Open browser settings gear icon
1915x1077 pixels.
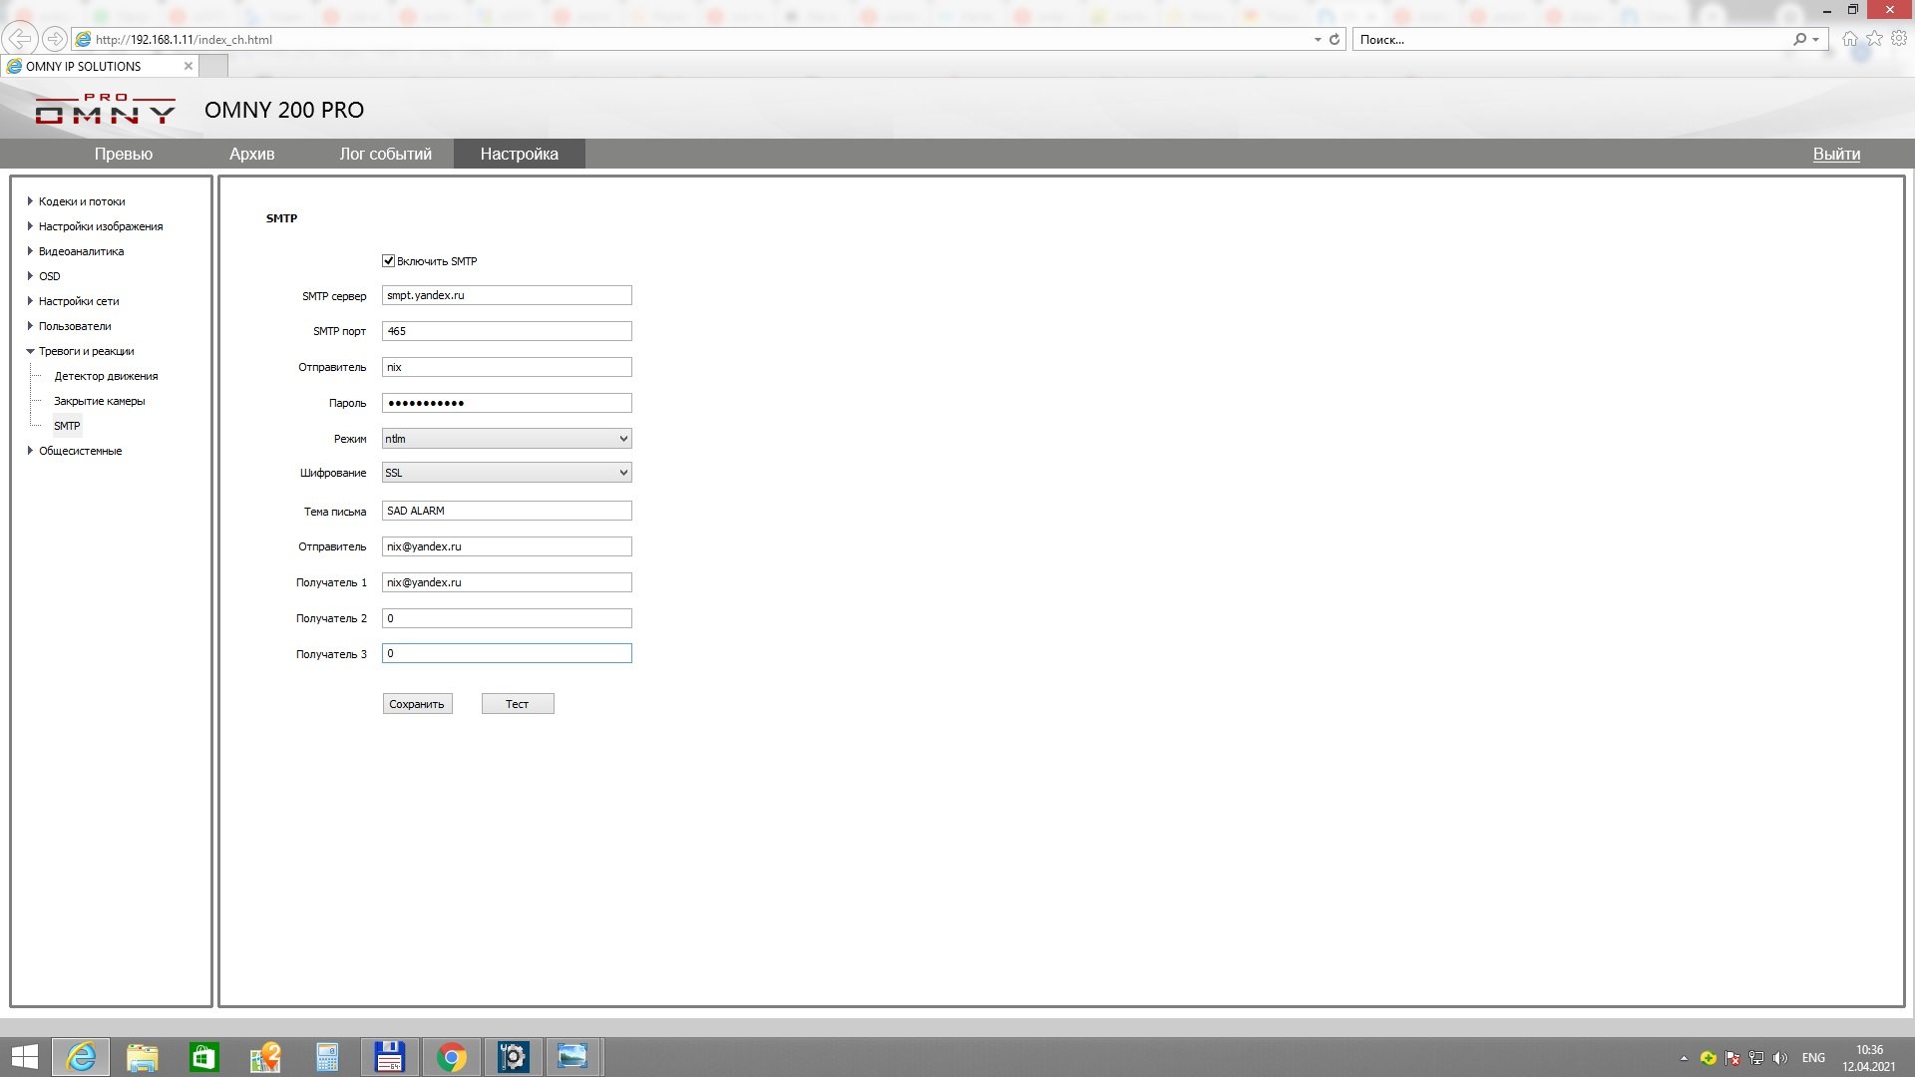(x=1899, y=39)
